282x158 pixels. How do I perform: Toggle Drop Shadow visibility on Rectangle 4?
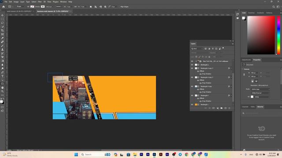click(x=200, y=101)
